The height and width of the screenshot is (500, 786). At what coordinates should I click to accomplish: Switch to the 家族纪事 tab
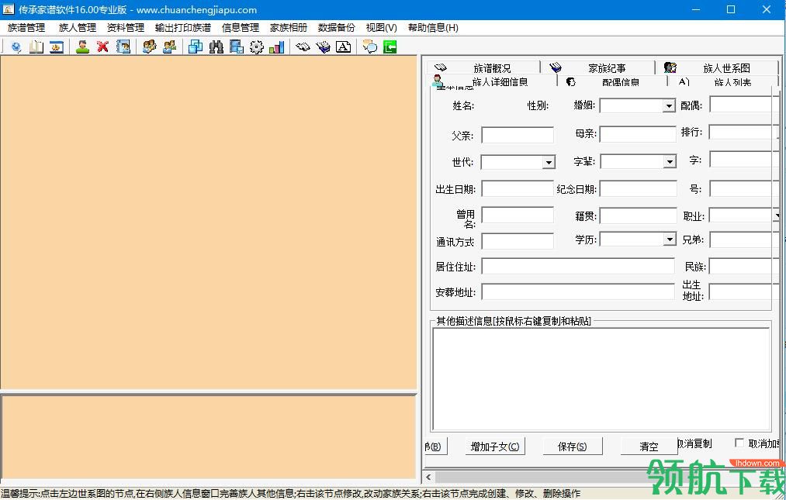pyautogui.click(x=598, y=67)
